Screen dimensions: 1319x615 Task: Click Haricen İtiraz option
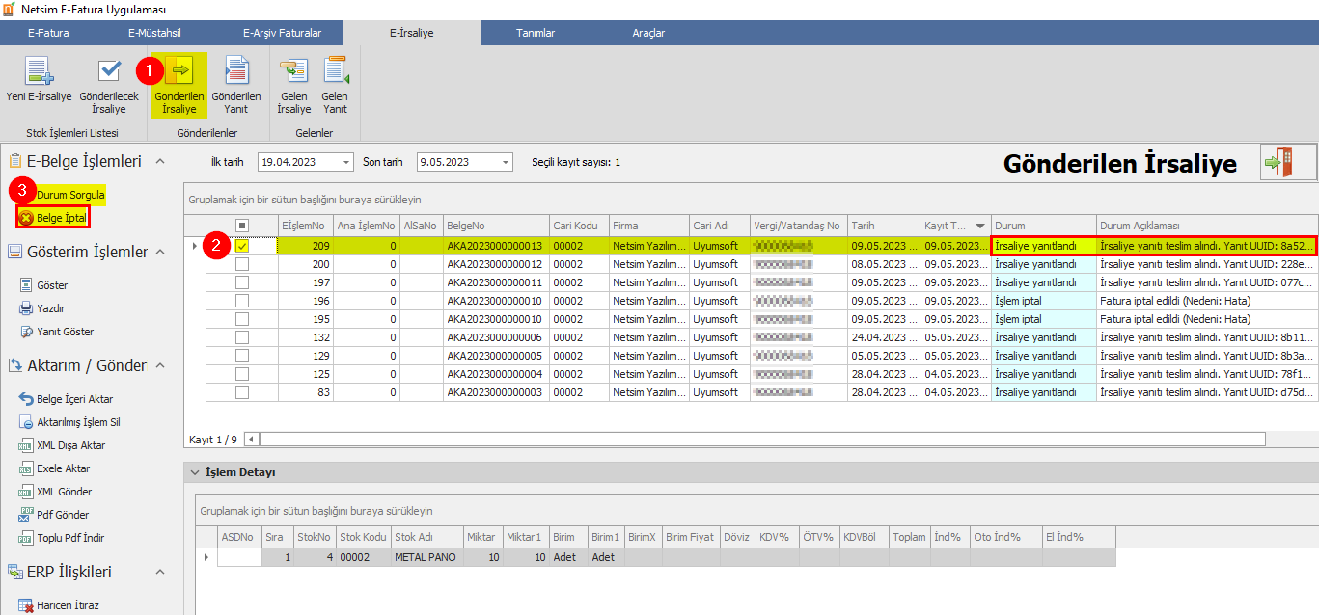(59, 605)
